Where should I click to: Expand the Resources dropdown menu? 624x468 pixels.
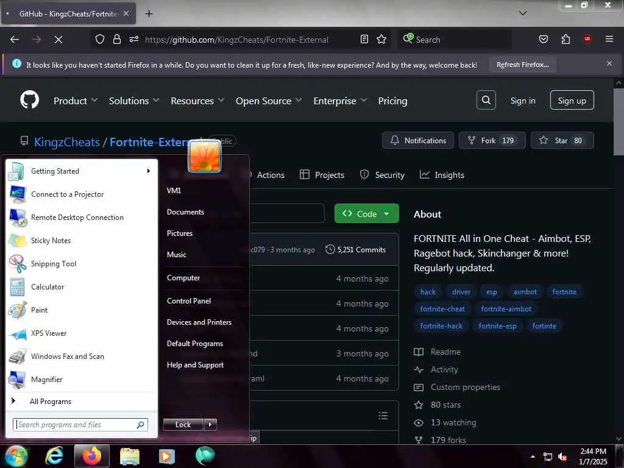coord(197,101)
